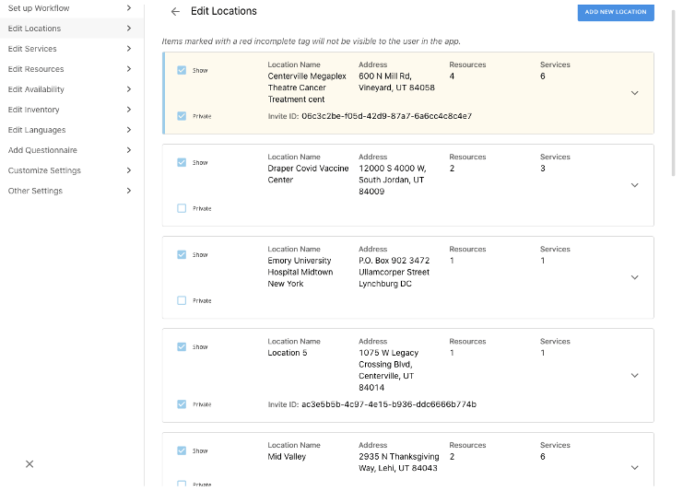This screenshot has height=491, width=683.
Task: Open Other Settings in the sidebar
Action: [72, 191]
